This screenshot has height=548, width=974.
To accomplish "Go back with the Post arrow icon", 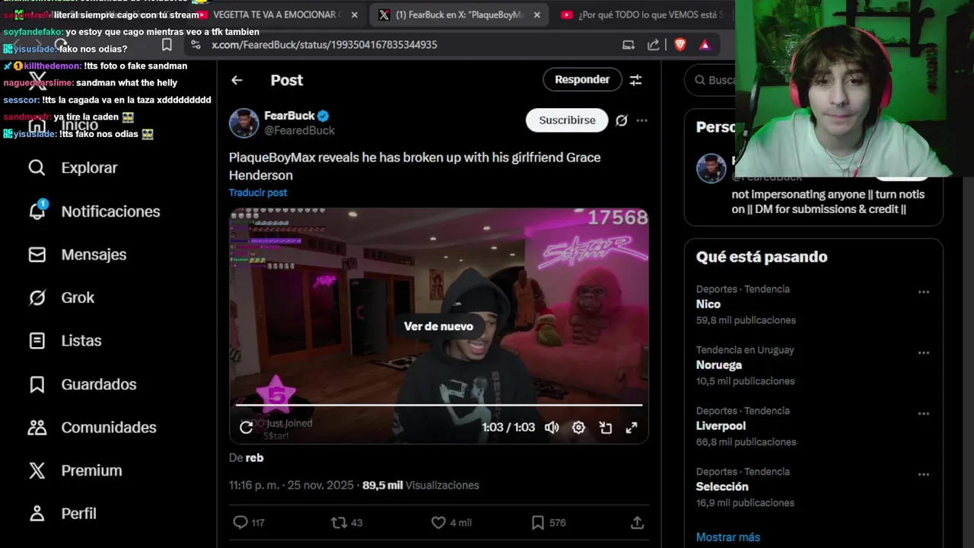I will coord(237,80).
